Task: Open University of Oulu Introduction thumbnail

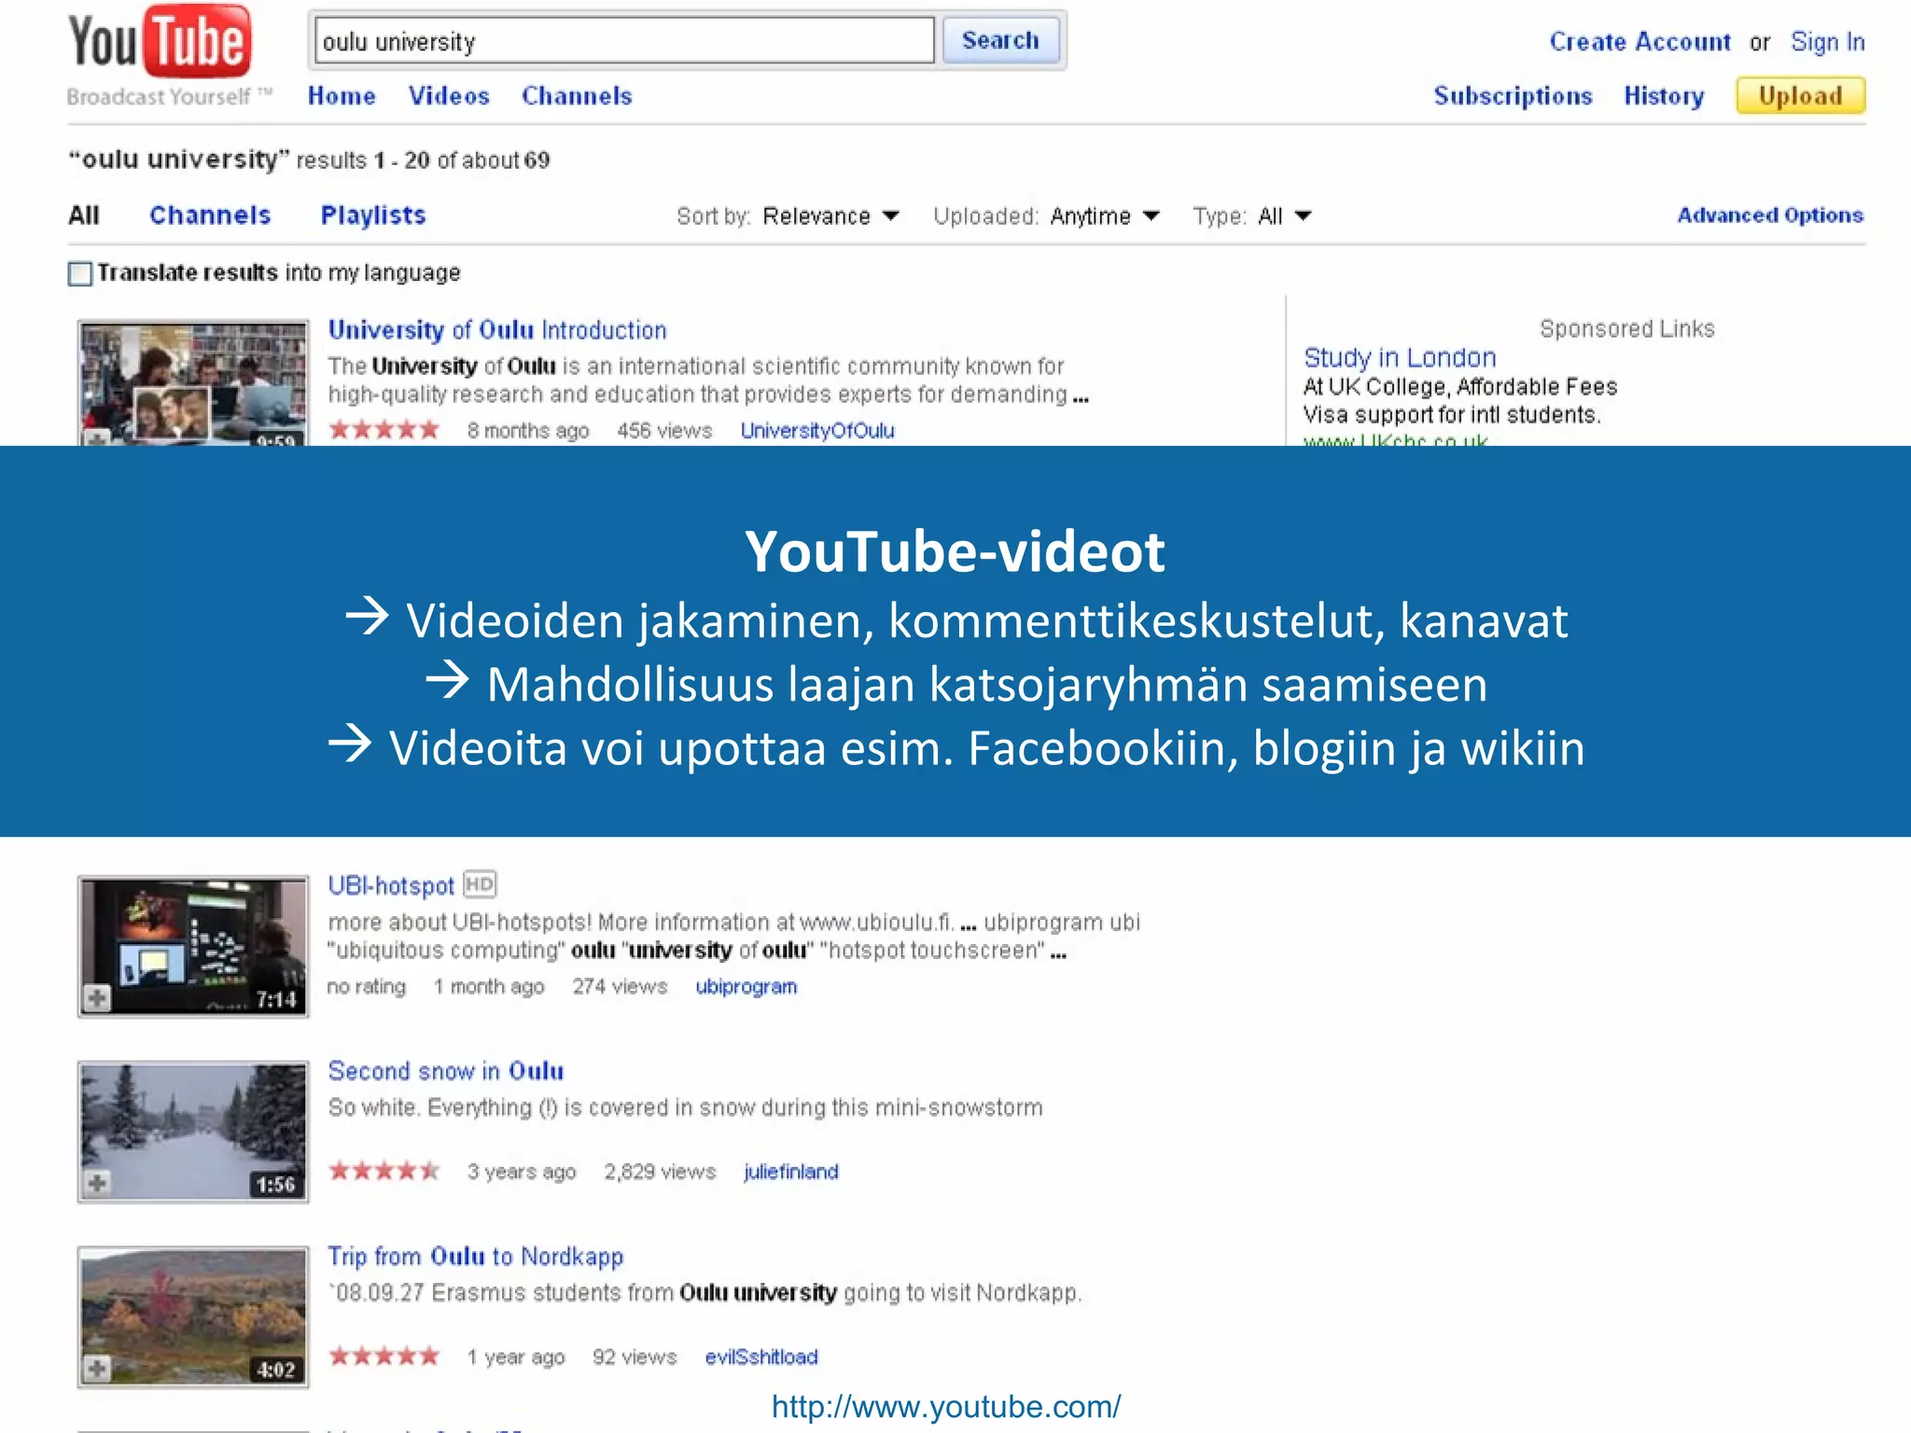Action: [193, 383]
